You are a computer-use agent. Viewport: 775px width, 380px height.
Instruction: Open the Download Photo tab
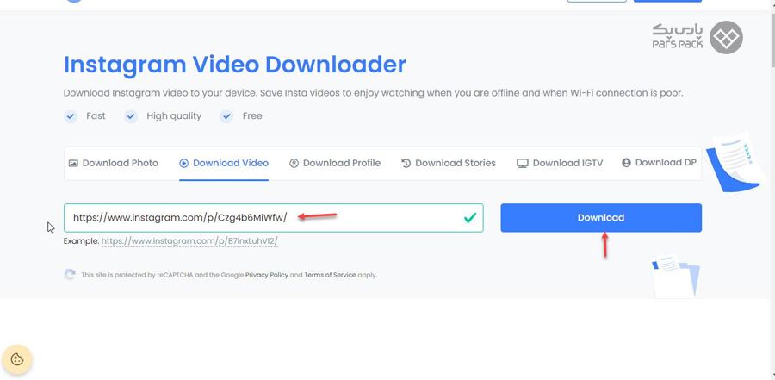[x=113, y=163]
